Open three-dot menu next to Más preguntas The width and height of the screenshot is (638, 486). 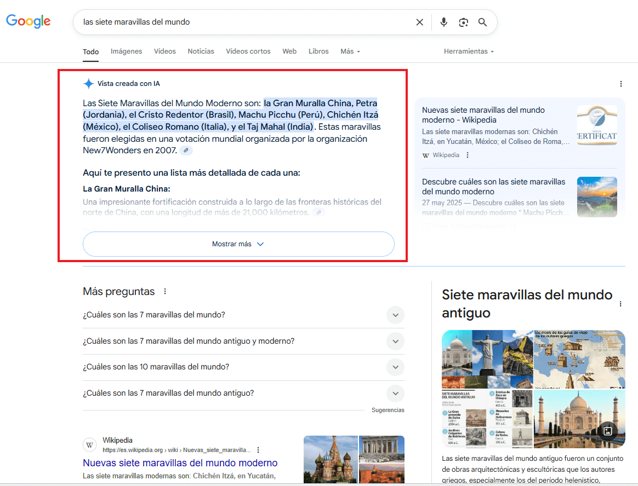point(165,291)
